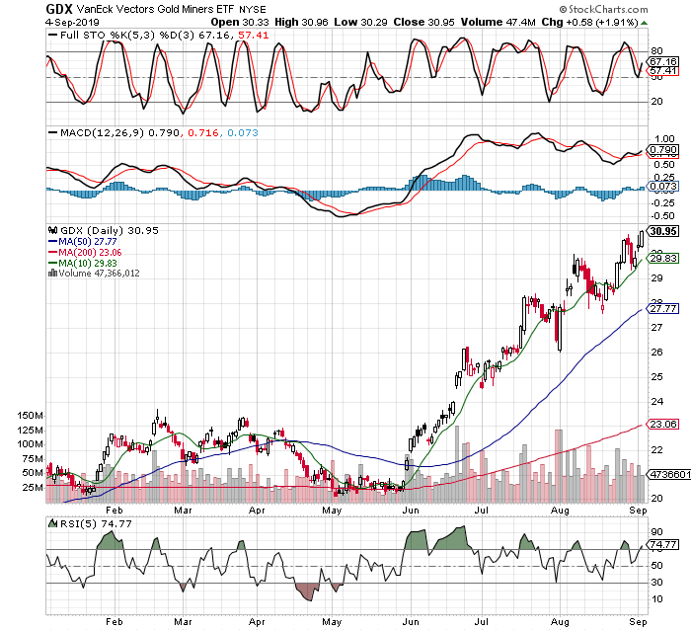
Task: Click the Full STO black line legend marker
Action: pos(53,36)
